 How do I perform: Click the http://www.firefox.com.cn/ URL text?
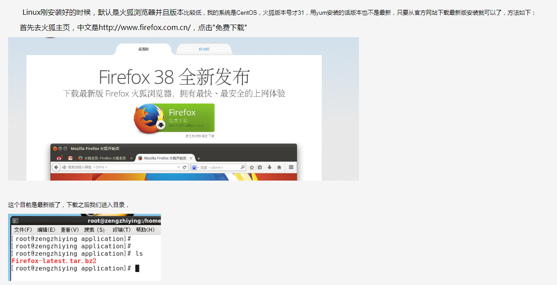(x=145, y=28)
